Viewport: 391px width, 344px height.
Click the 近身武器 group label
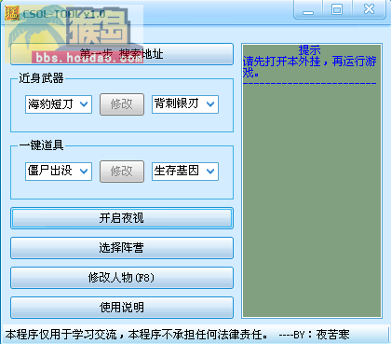[41, 78]
